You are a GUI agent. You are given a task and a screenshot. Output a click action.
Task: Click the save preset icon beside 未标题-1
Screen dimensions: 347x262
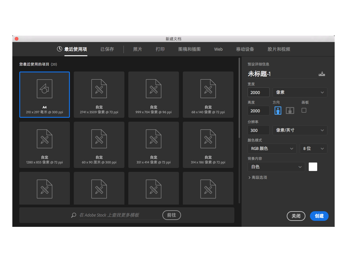(x=322, y=74)
